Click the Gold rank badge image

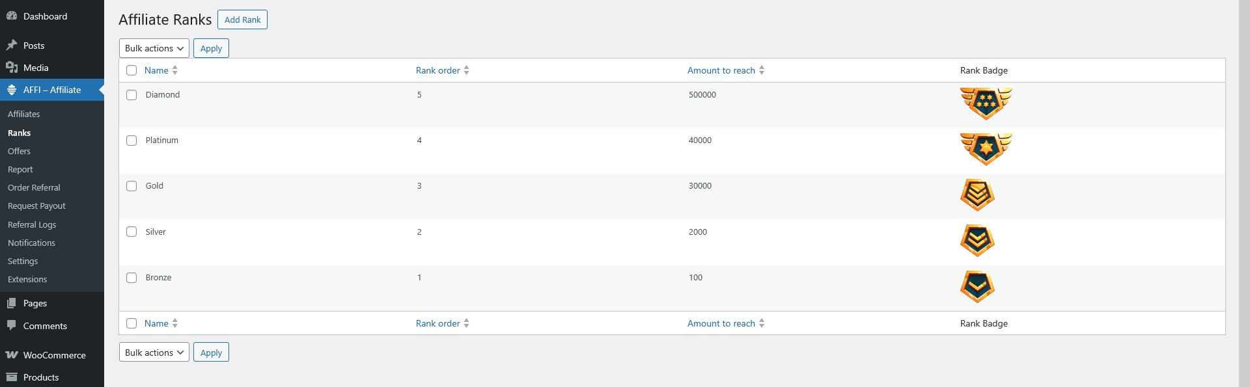(977, 195)
